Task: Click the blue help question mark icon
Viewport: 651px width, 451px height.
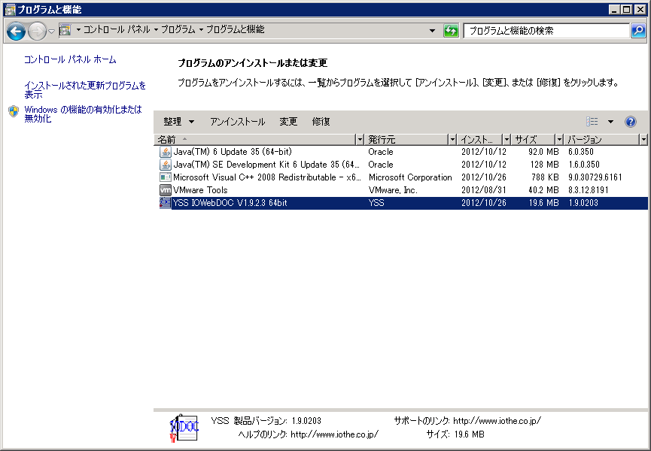Action: coord(630,122)
